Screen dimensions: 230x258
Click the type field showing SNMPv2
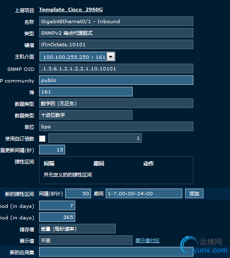click(x=116, y=33)
